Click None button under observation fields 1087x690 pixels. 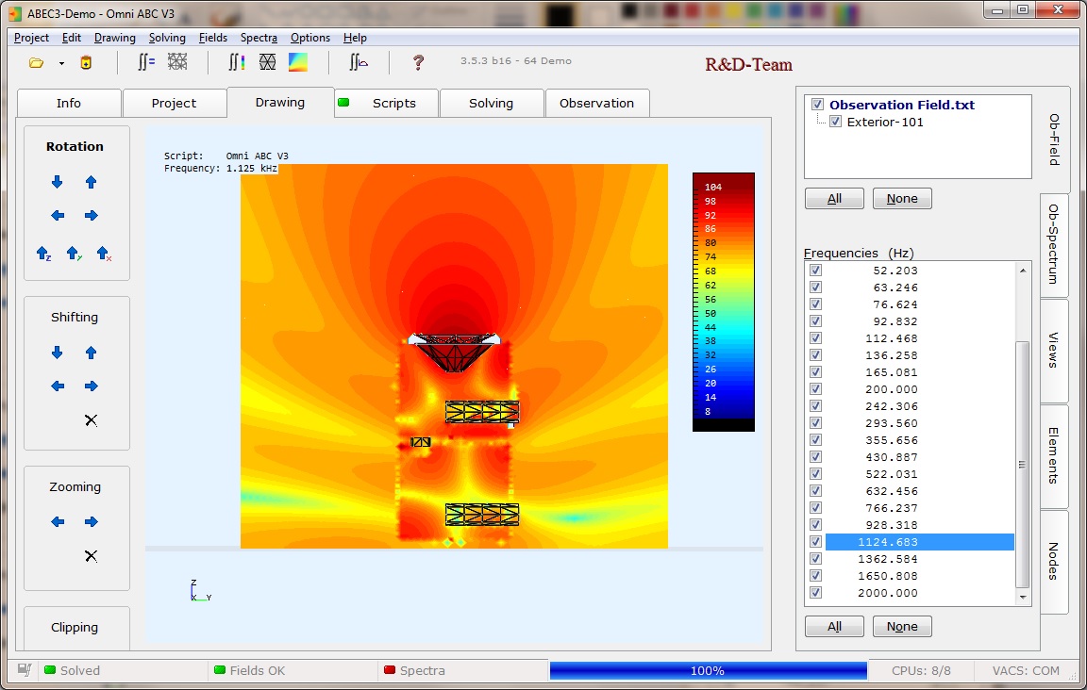coord(902,199)
